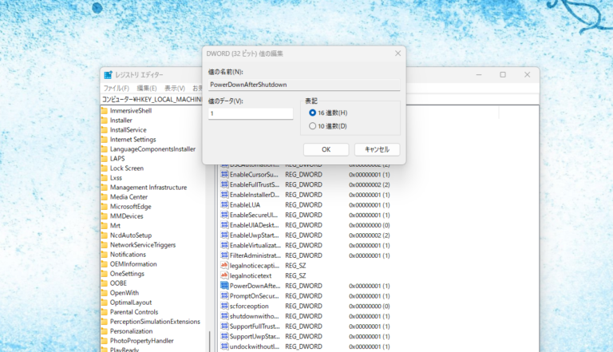Select the Internet Settings folder icon

pyautogui.click(x=104, y=140)
